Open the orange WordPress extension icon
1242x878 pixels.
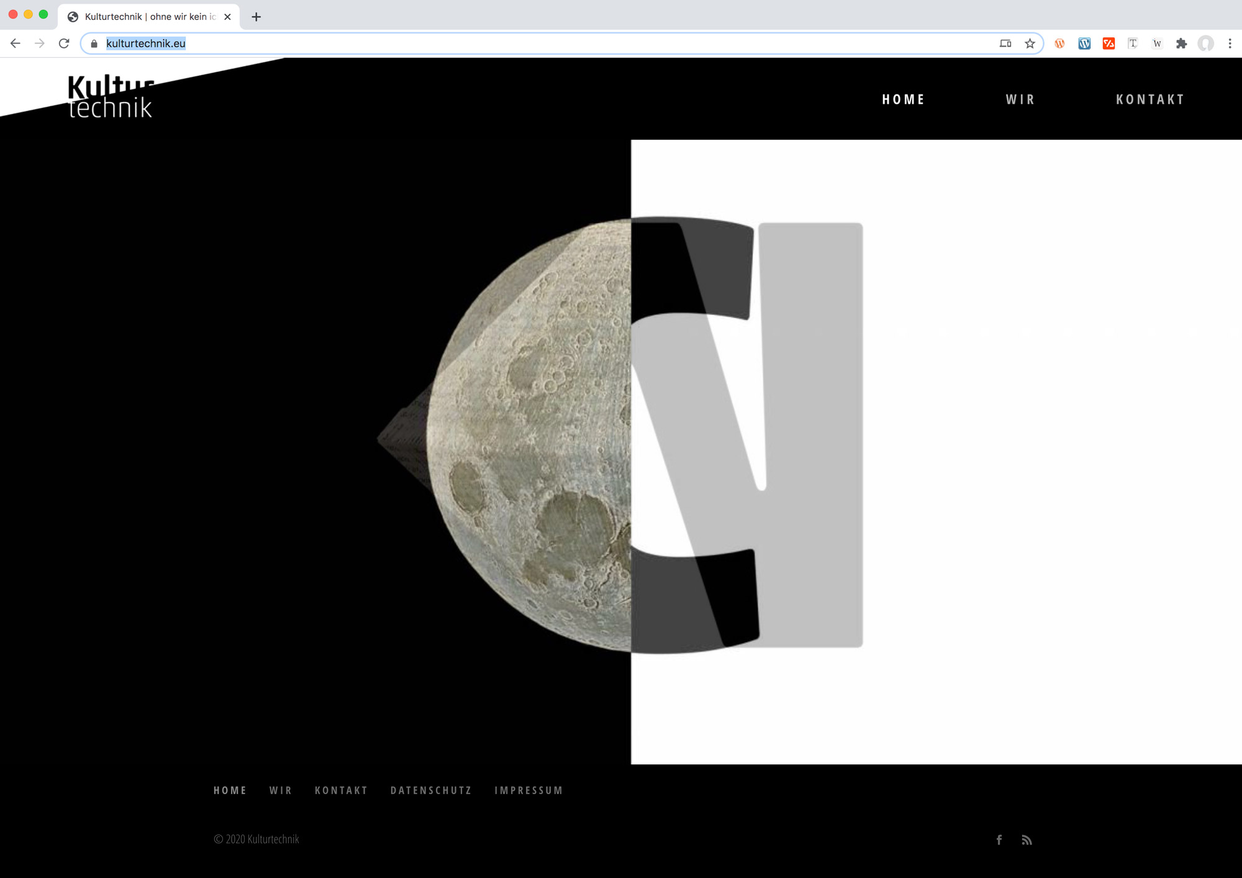pos(1060,43)
